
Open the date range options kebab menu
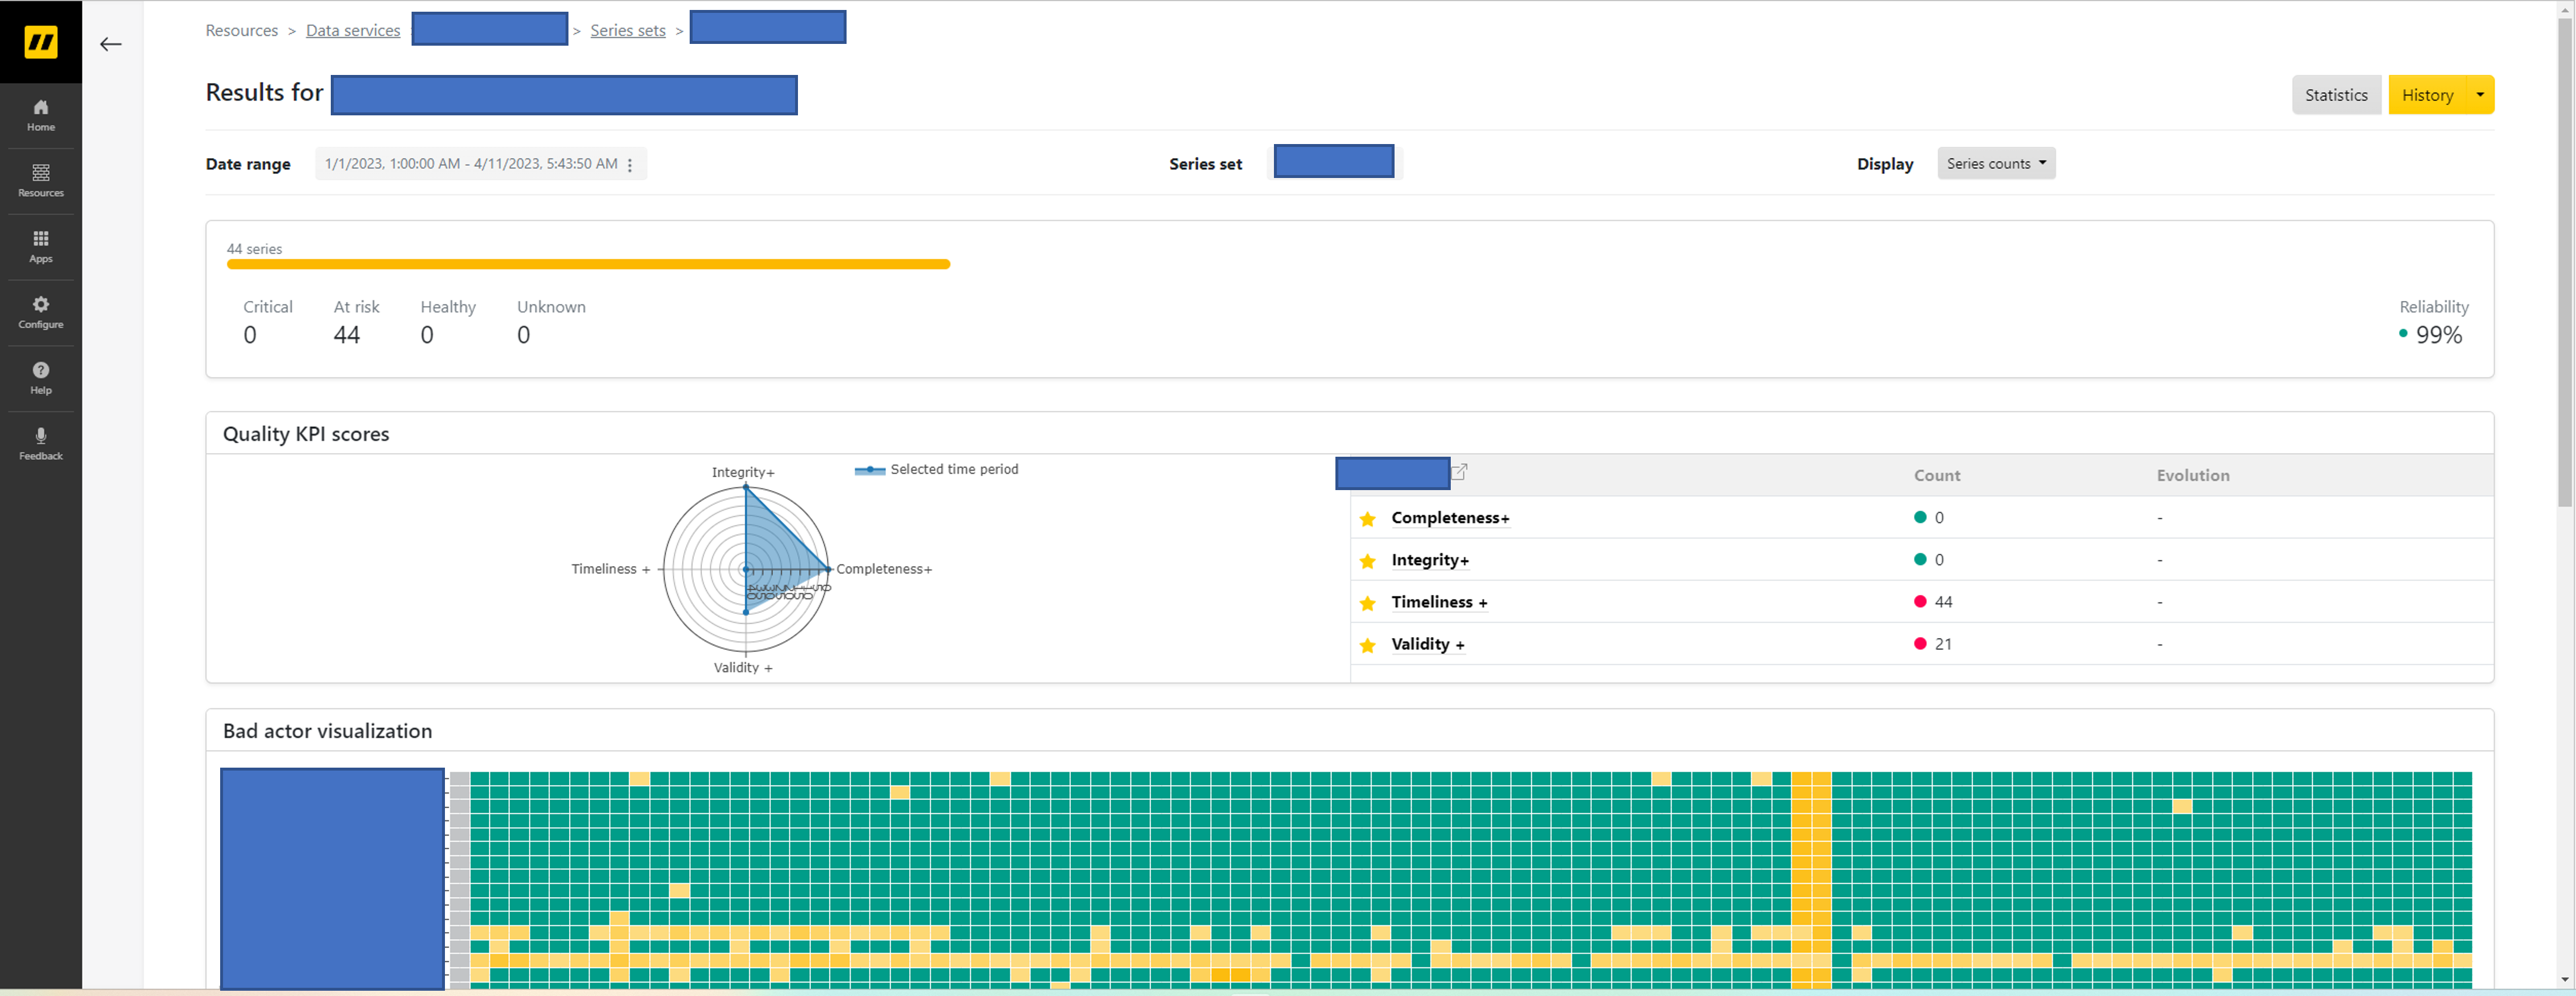click(x=630, y=164)
